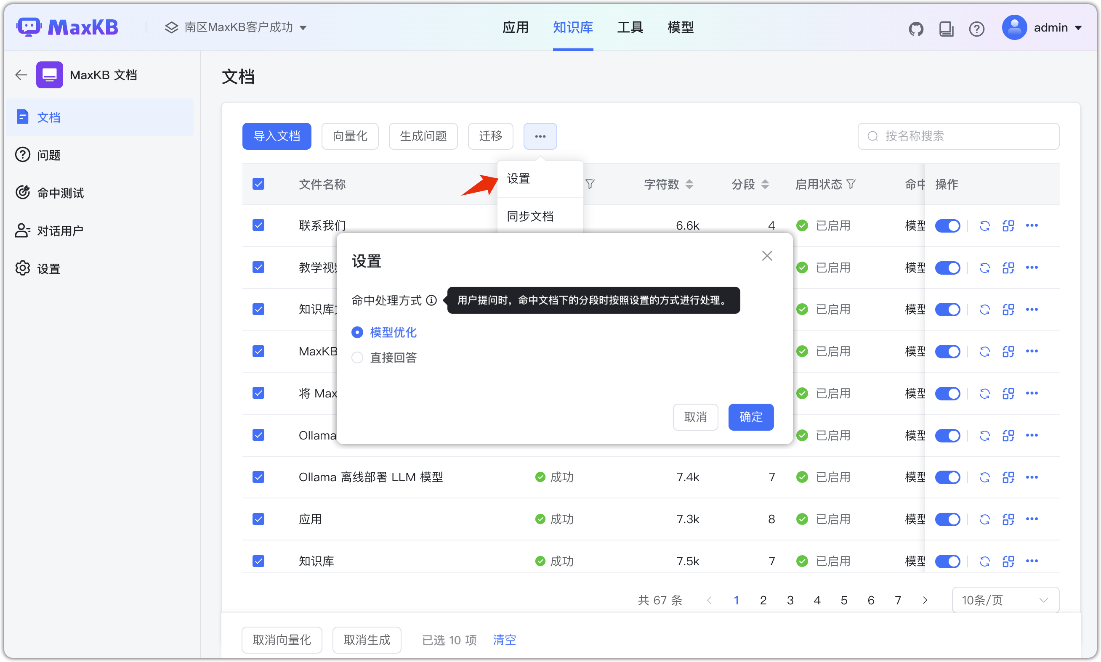Click the Ollama 离线部署 LLM 模型 document name
Viewport: 1101px width, 662px height.
(371, 477)
